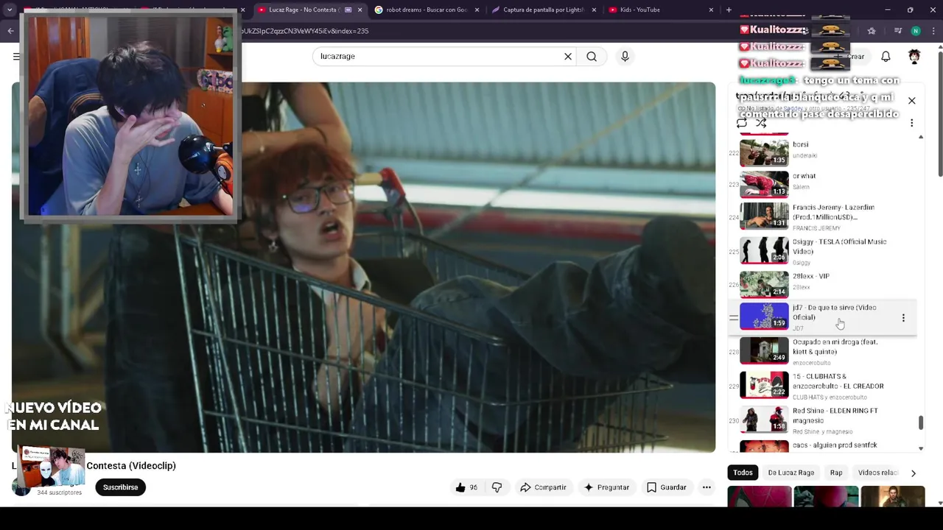Dislike the video with thumbs down

pos(497,487)
